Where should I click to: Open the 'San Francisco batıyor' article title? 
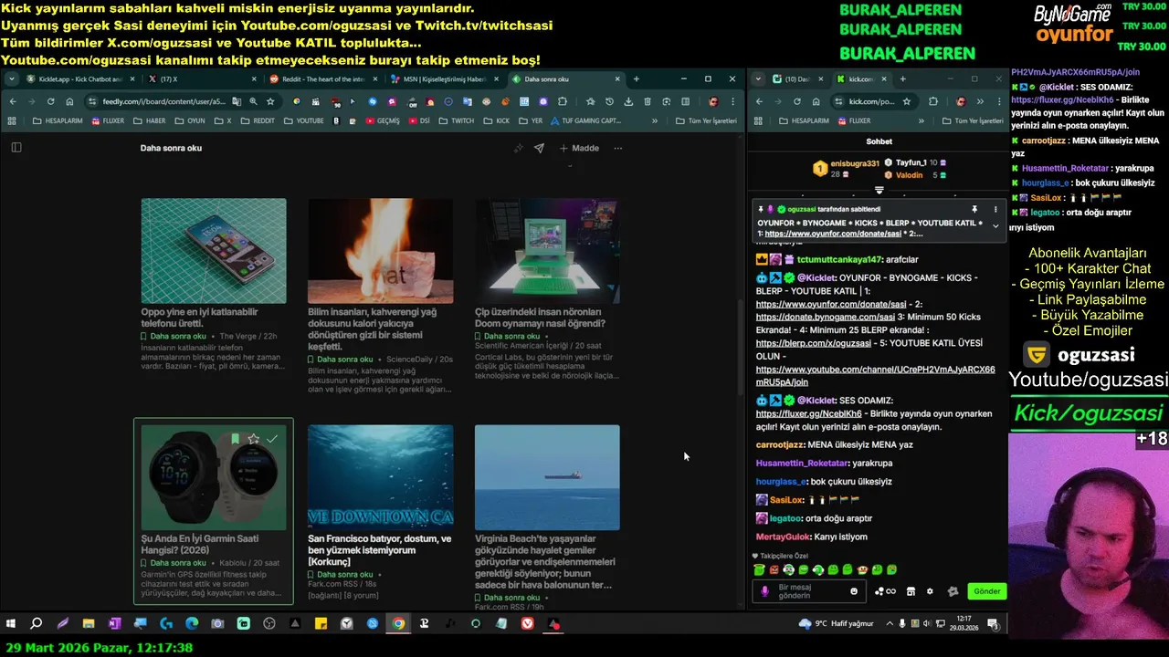[x=380, y=550]
